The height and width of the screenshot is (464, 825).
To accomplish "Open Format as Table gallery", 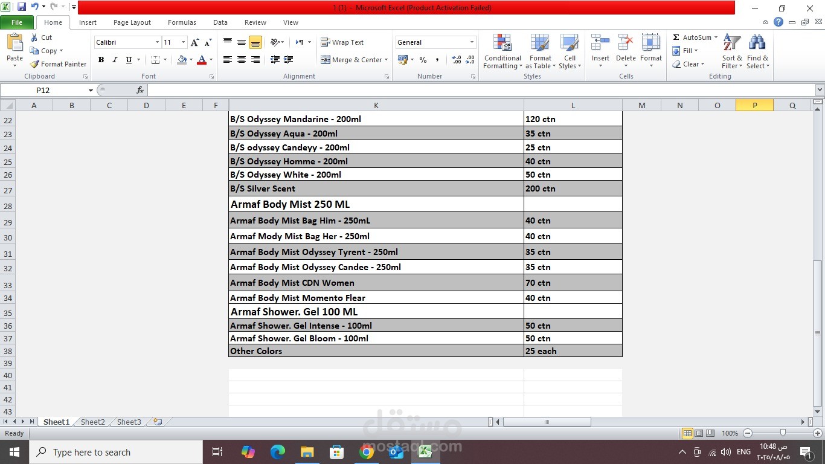I will click(x=540, y=52).
